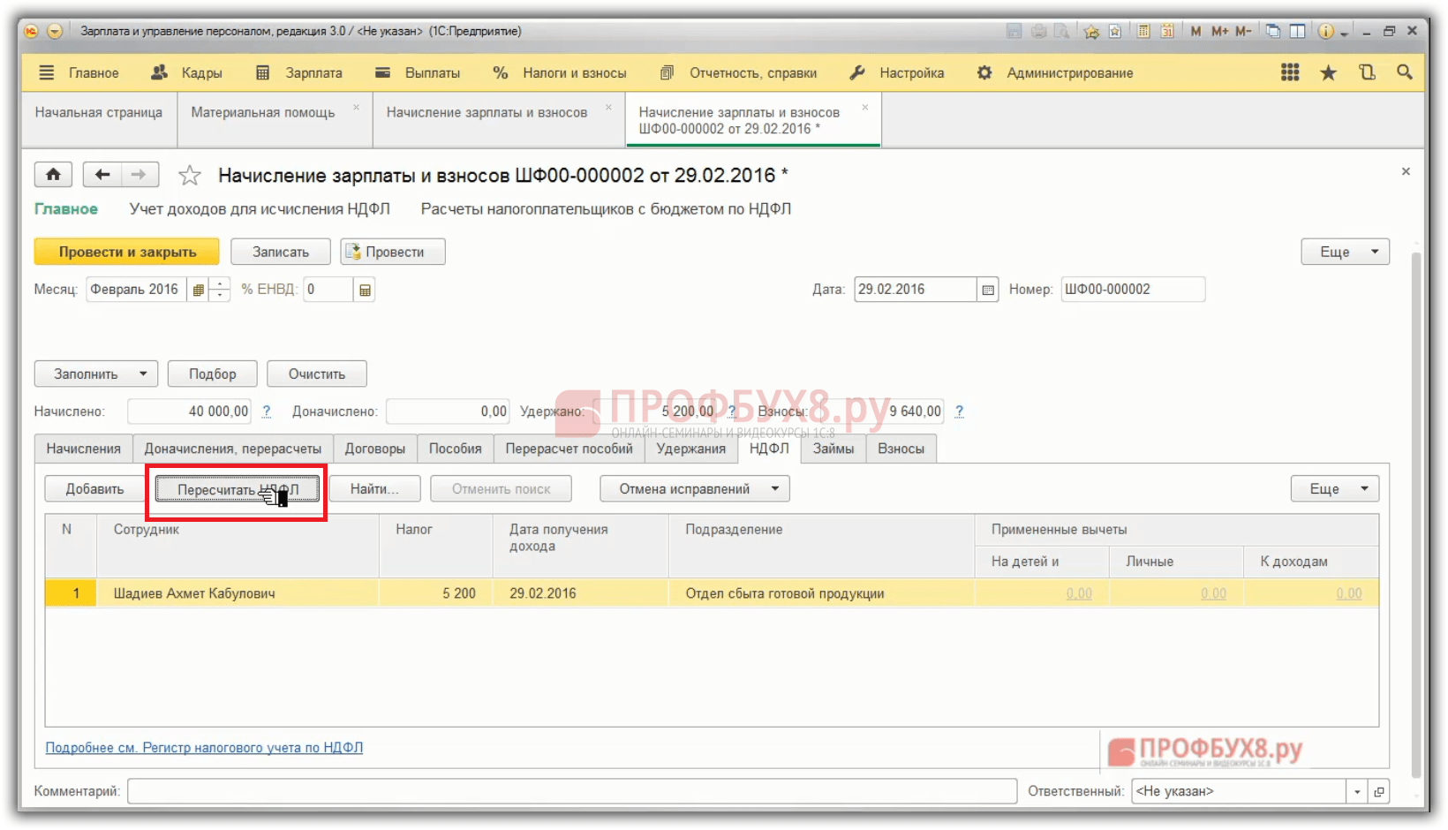
Task: Click the Очистить button
Action: (316, 373)
